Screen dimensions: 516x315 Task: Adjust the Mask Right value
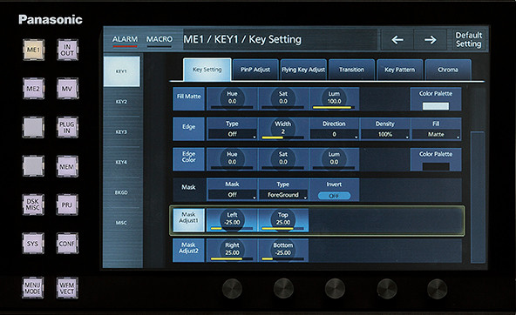(232, 251)
